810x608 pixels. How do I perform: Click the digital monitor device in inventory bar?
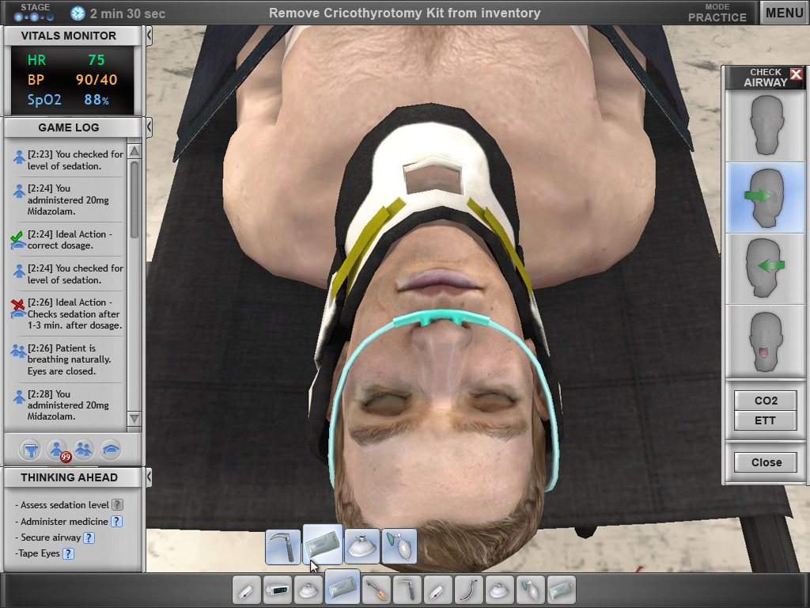(x=278, y=591)
